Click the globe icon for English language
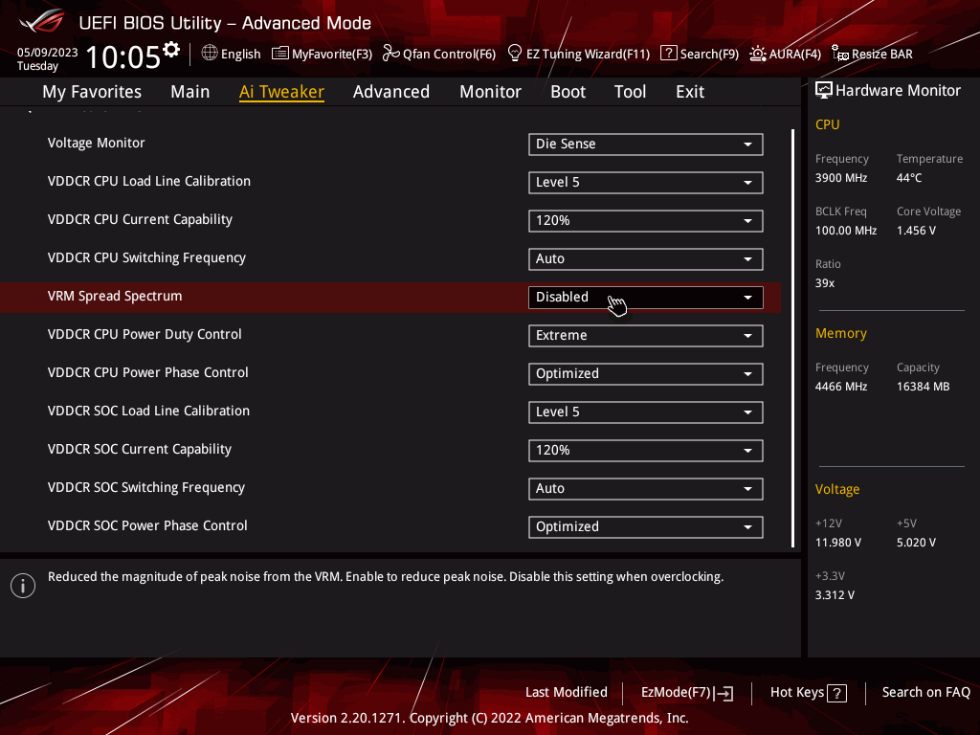980x735 pixels. [210, 54]
